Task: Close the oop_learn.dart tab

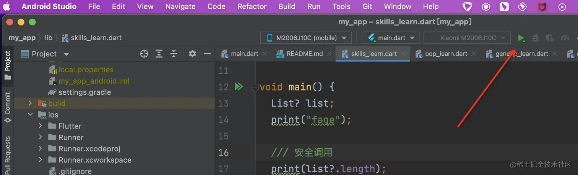Action: coord(473,54)
